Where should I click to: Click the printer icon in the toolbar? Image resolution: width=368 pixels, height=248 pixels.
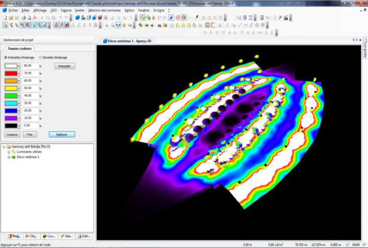pyautogui.click(x=23, y=18)
